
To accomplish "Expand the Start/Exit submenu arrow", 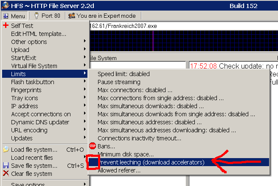I will click(85, 57).
